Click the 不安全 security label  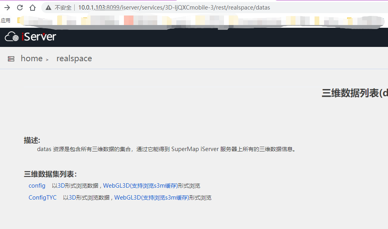63,8
